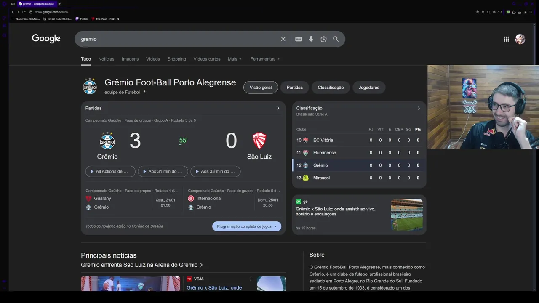The width and height of the screenshot is (539, 303).
Task: Search by image with the Lens icon
Action: click(x=323, y=39)
